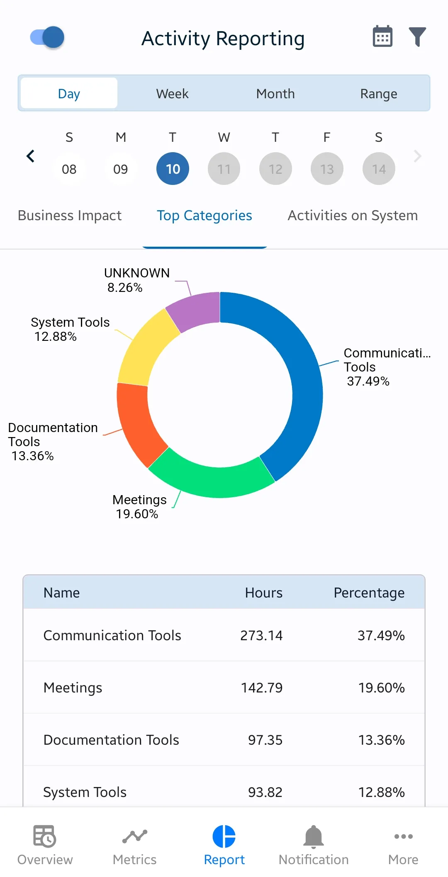Image resolution: width=448 pixels, height=877 pixels.
Task: Click the System Tools 12.88% chart label
Action: pyautogui.click(x=70, y=329)
